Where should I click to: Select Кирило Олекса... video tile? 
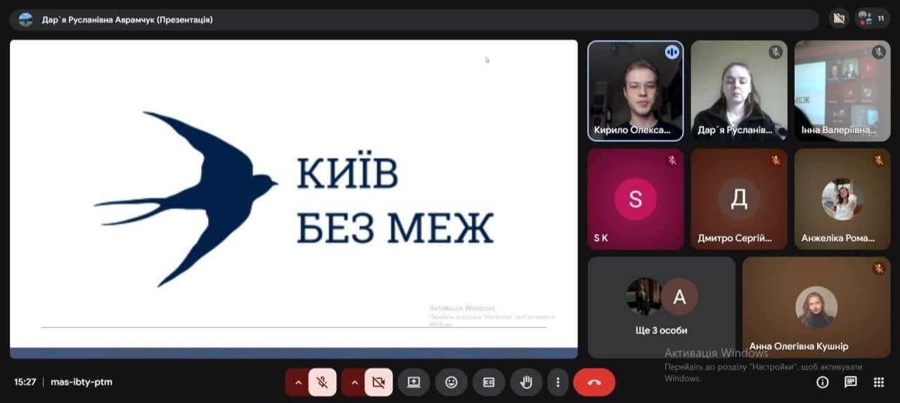click(636, 91)
